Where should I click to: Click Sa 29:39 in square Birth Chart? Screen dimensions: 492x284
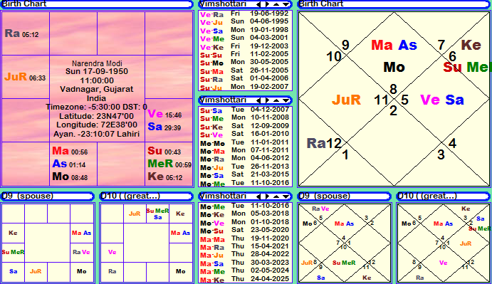click(x=164, y=127)
